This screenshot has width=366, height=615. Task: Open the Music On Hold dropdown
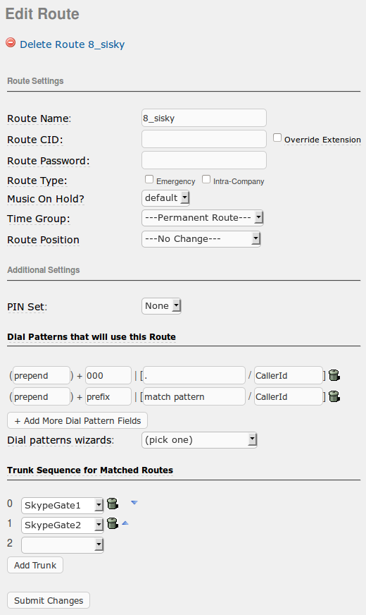click(x=165, y=197)
